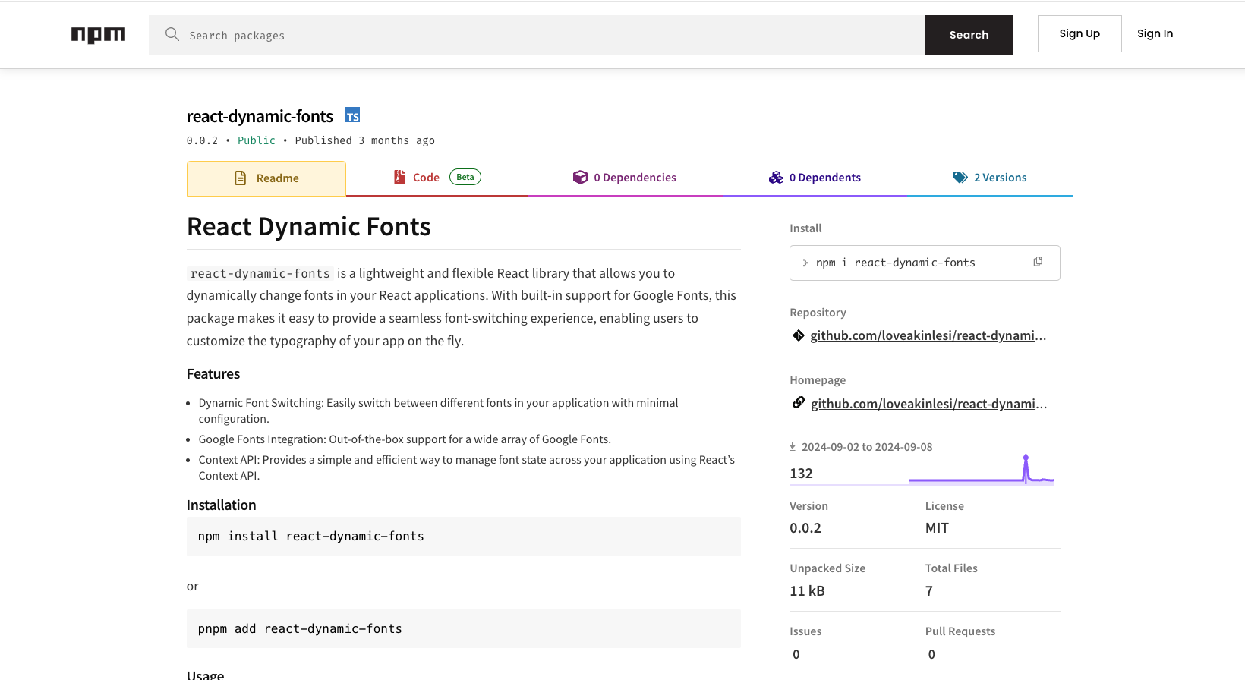Screen dimensions: 1245x680
Task: Click the npm i react-dynamic-fonts install box
Action: point(925,263)
